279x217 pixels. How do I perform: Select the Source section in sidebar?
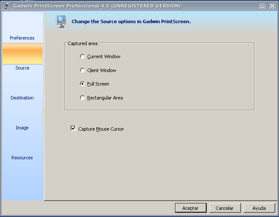[22, 68]
